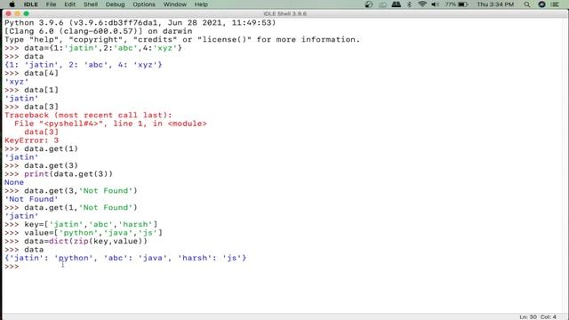Close the IDLE Shell window
569x320 pixels.
(x=8, y=13)
